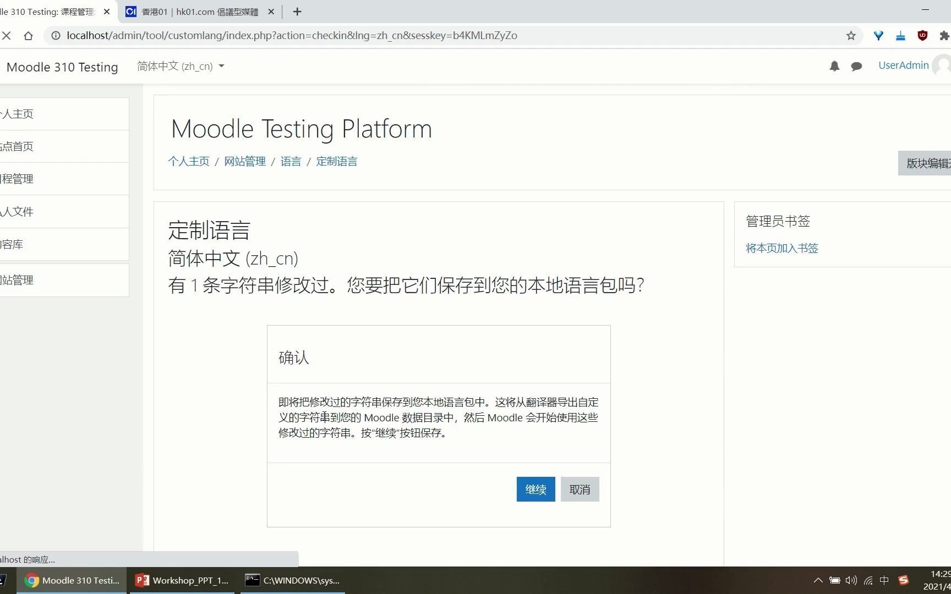Click the 网站管理 breadcrumb link
This screenshot has height=594, width=951.
245,161
